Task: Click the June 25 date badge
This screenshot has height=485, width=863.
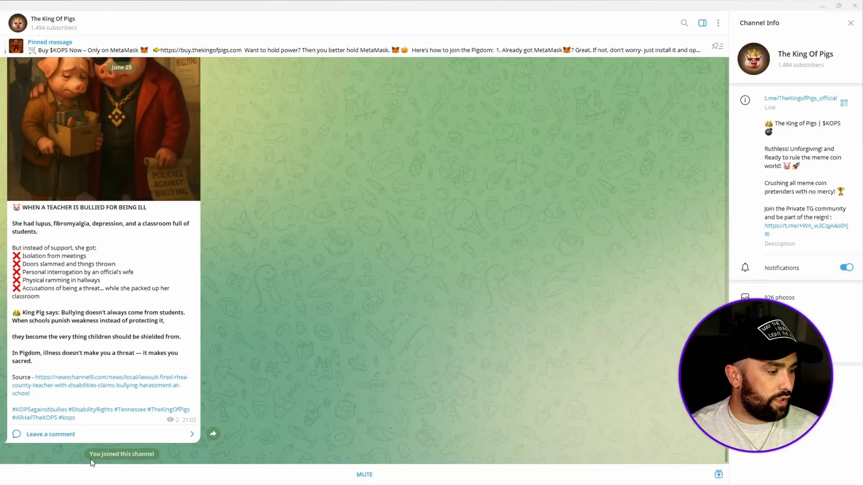Action: tap(121, 67)
